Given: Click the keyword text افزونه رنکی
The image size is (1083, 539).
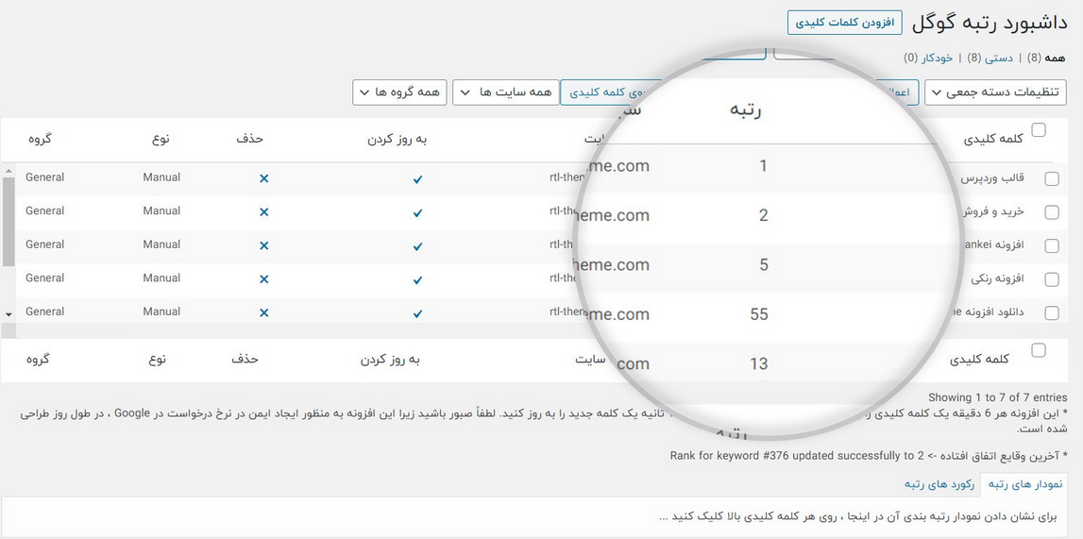Looking at the screenshot, I should tap(997, 278).
